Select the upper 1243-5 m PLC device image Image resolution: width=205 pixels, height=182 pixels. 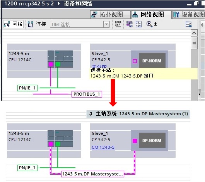[x=60, y=59]
